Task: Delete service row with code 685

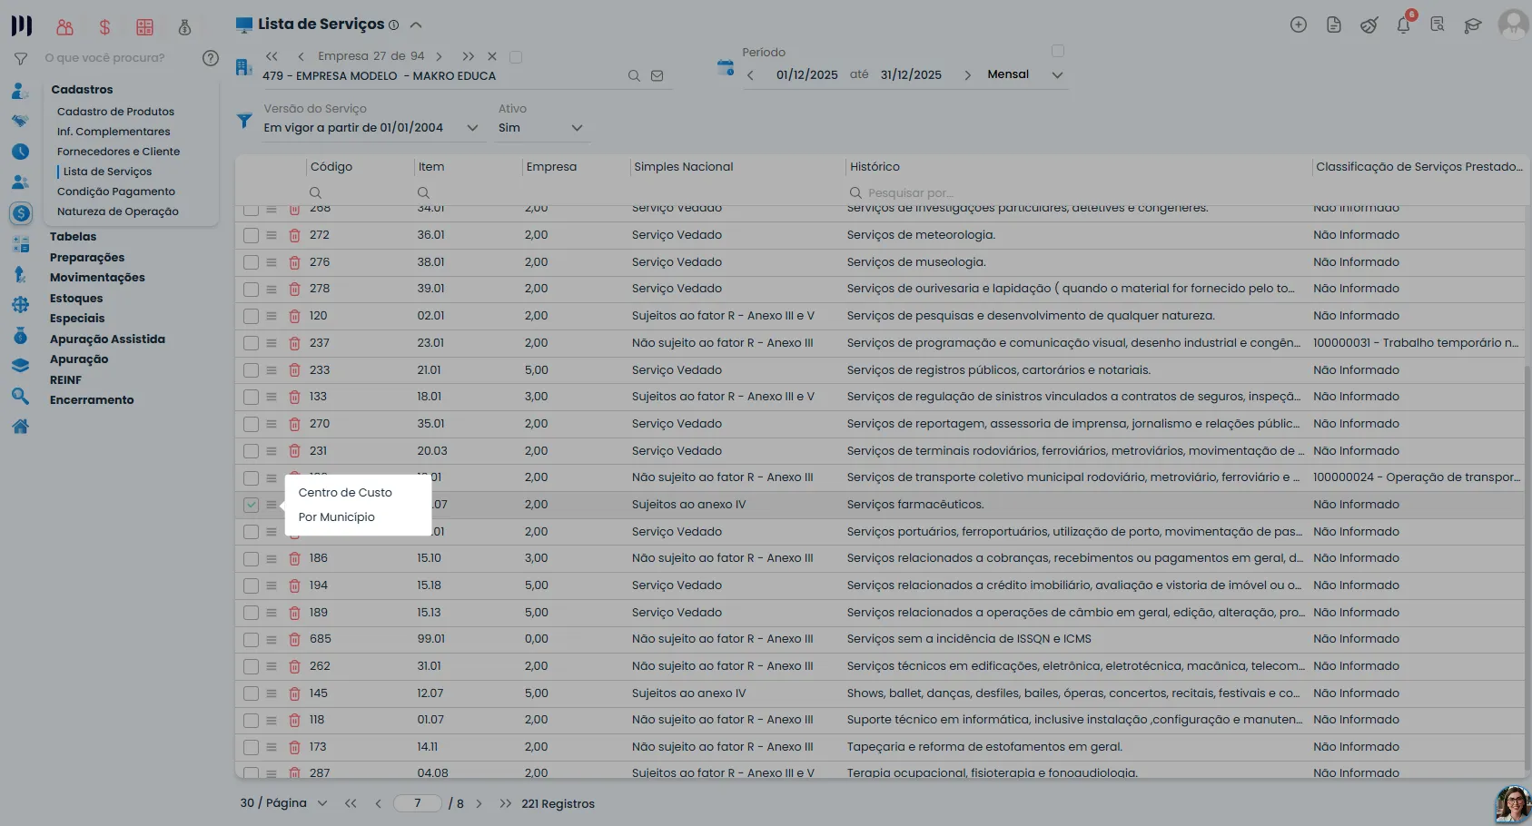Action: [x=294, y=639]
